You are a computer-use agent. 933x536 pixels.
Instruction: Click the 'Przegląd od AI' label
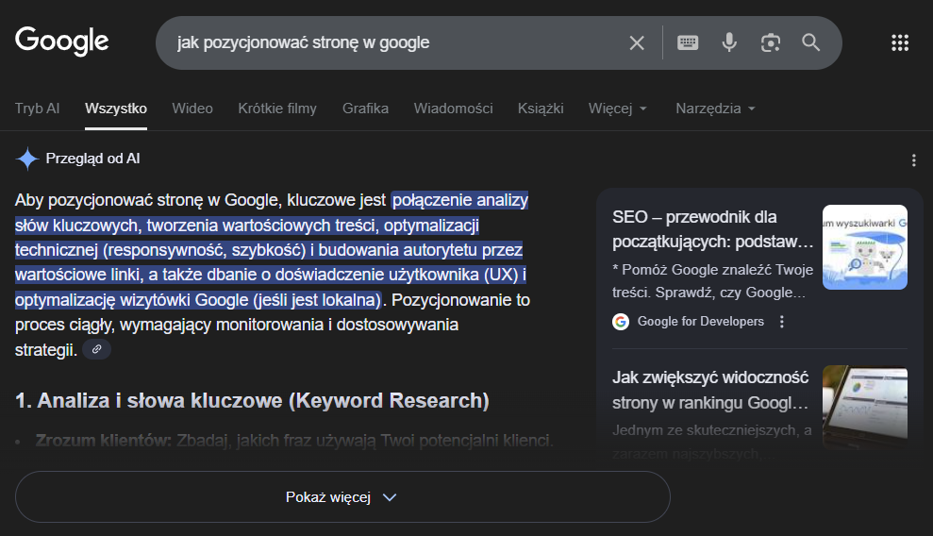(x=92, y=159)
